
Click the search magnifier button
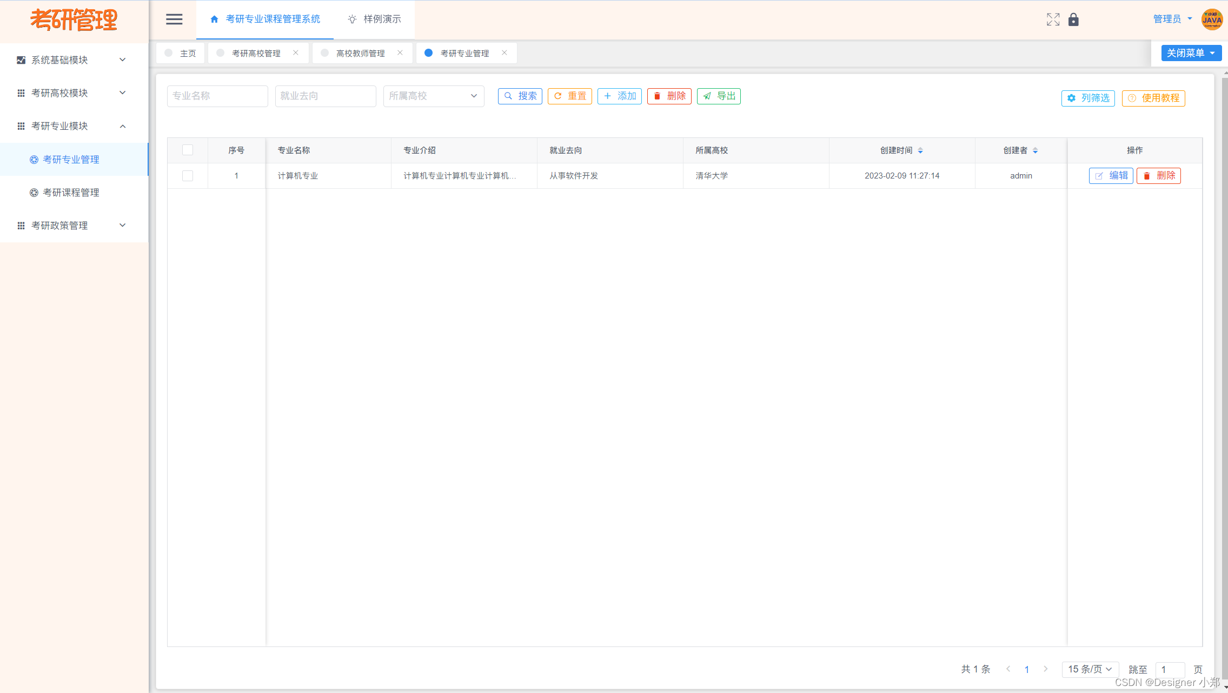(x=520, y=96)
